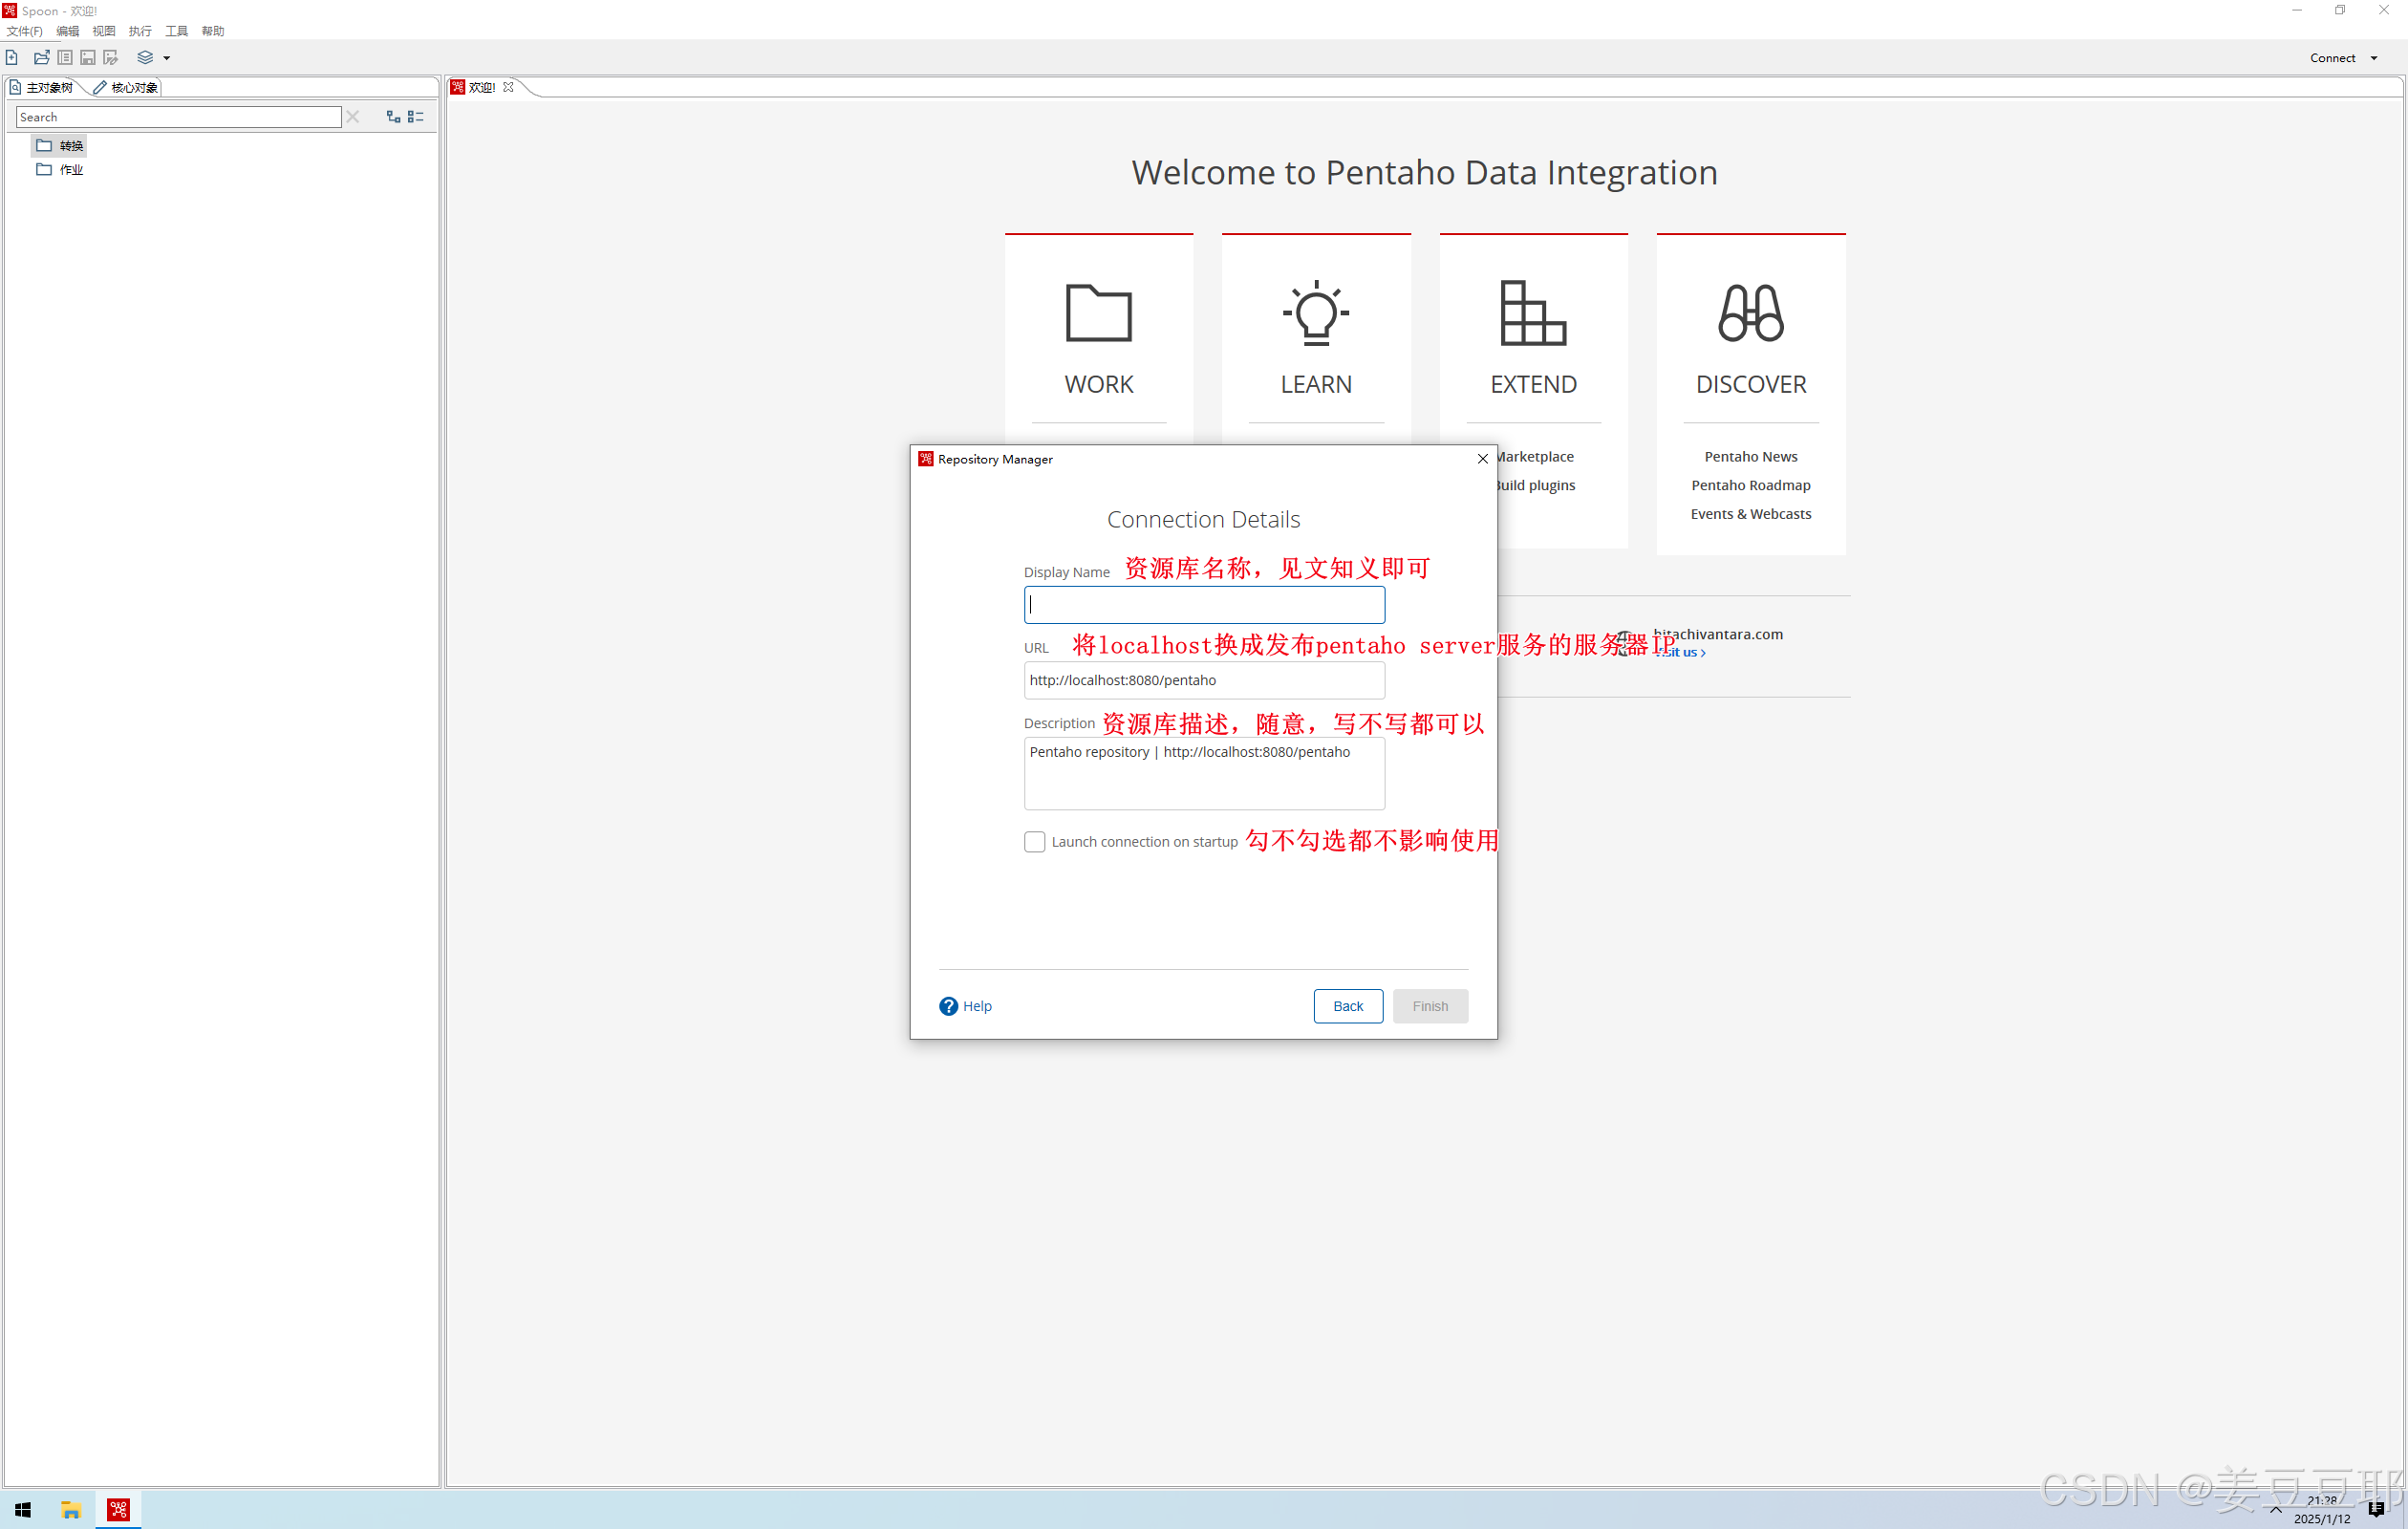Image resolution: width=2408 pixels, height=1529 pixels.
Task: Click the Save file toolbar icon
Action: click(x=88, y=58)
